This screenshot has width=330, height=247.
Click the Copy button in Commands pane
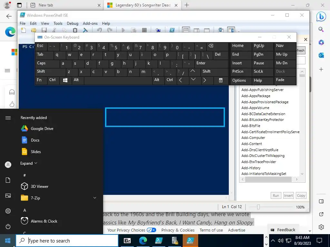(x=301, y=196)
